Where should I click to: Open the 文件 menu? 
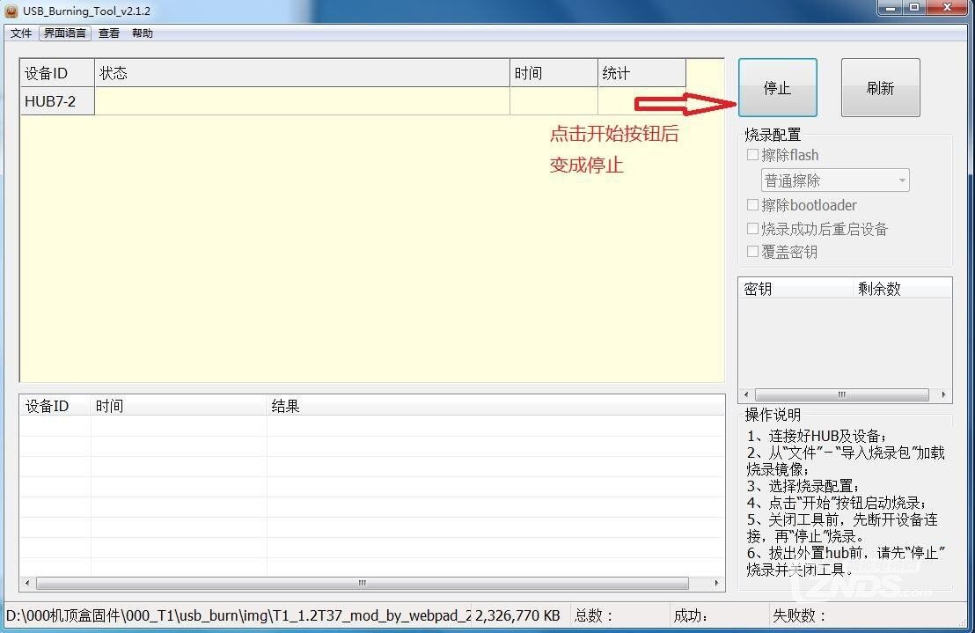21,33
